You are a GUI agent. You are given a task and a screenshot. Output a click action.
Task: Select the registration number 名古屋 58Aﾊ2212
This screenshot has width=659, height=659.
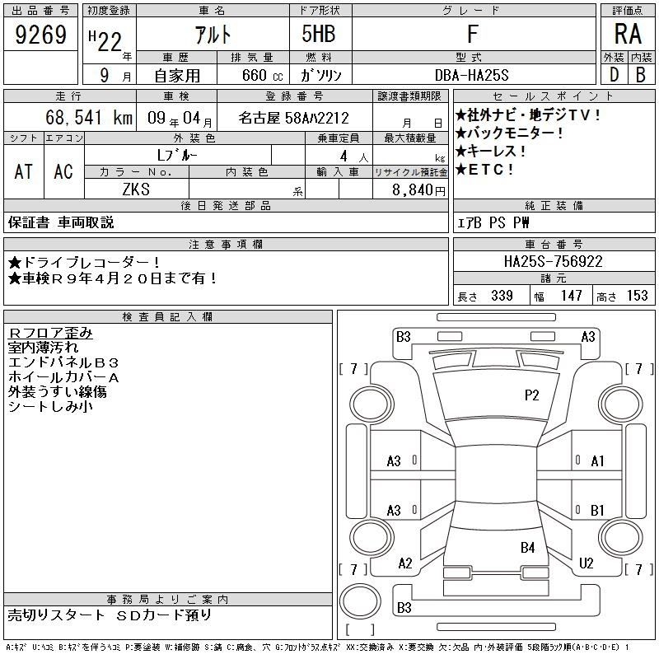click(x=294, y=118)
